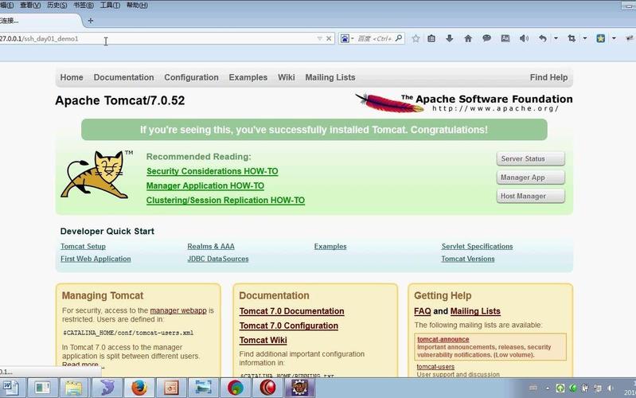Open First Web Application link
This screenshot has width=636, height=398.
(96, 259)
